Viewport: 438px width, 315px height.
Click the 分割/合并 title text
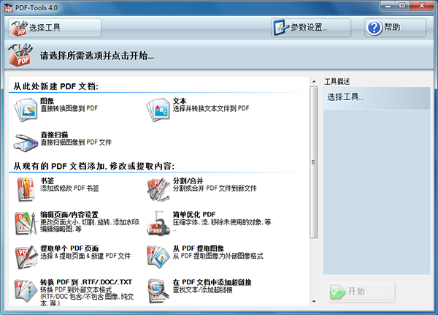coord(188,181)
